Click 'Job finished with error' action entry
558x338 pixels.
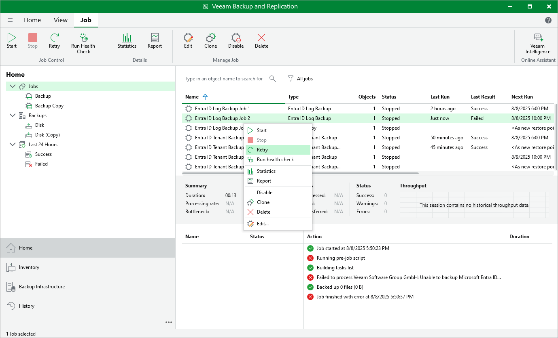[365, 297]
